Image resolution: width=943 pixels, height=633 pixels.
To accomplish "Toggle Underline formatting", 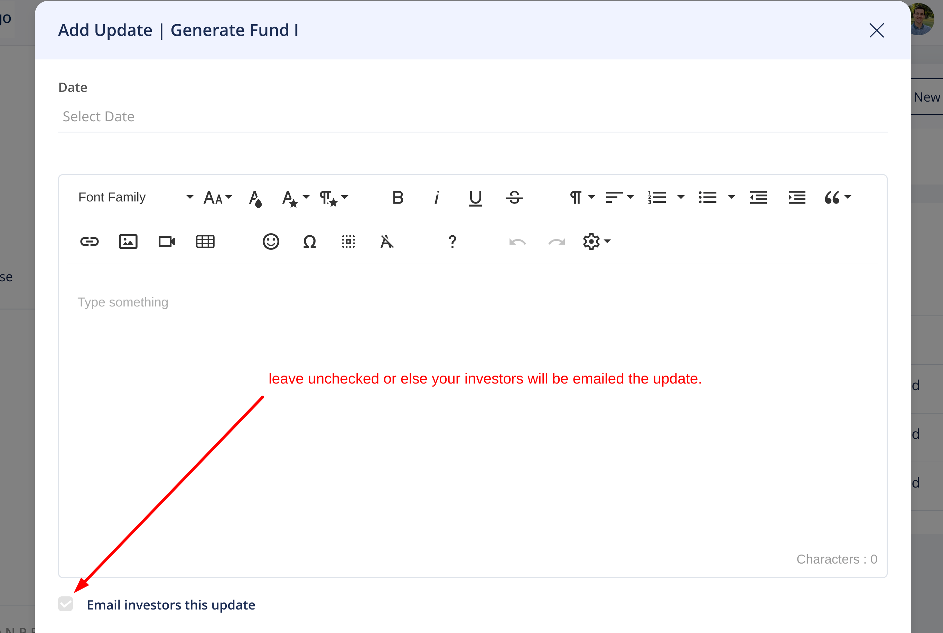I will [x=475, y=197].
